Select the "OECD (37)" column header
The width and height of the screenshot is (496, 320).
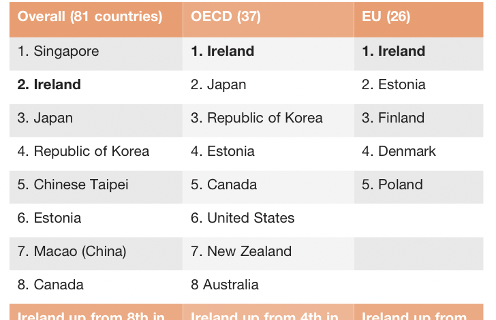[226, 16]
